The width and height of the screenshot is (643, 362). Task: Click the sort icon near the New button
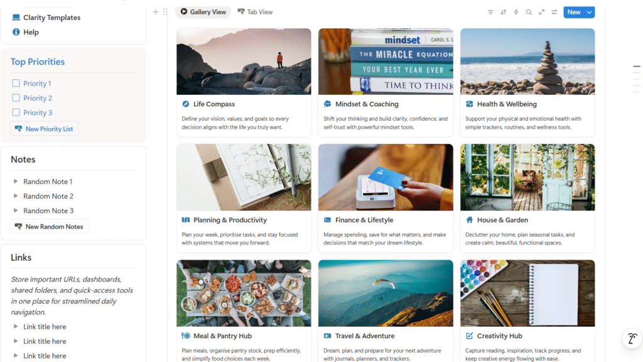504,12
